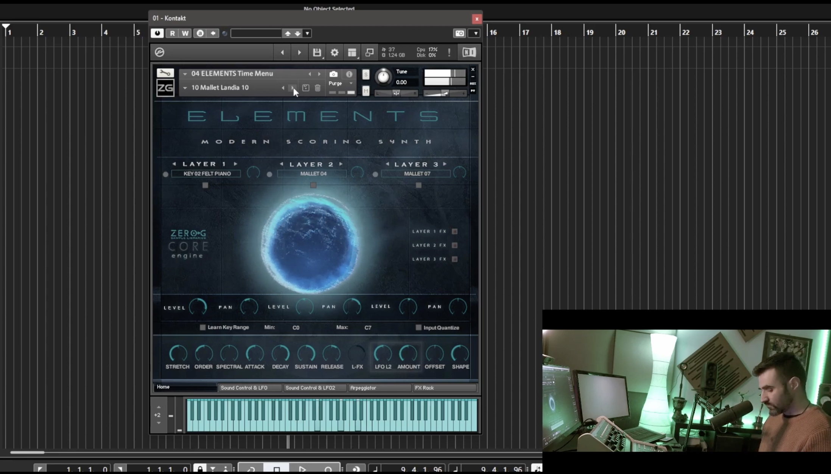Open instrument edit mode wrench icon

click(x=165, y=73)
